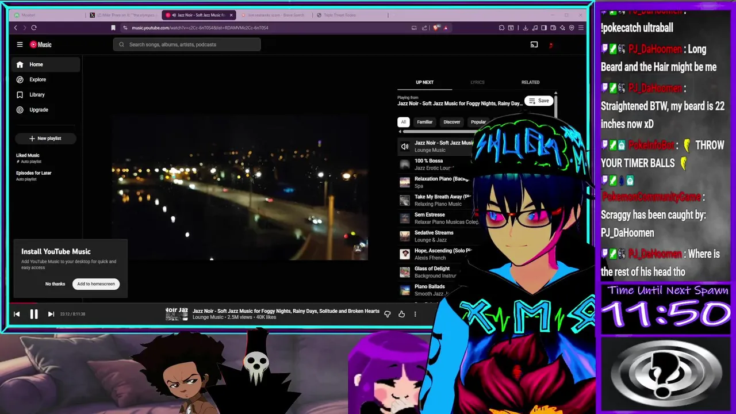This screenshot has width=736, height=414.
Task: Dismiss install prompt with No thanks
Action: pyautogui.click(x=55, y=283)
